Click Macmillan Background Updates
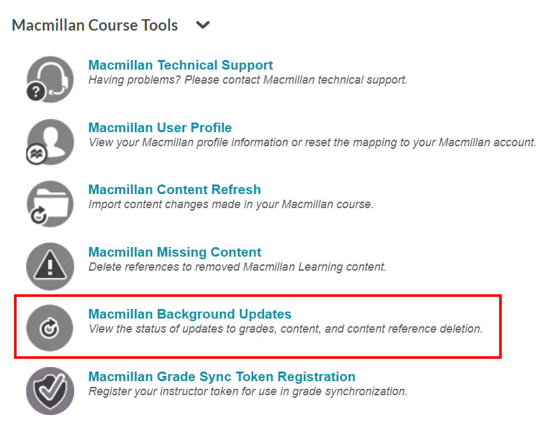This screenshot has height=422, width=556. (189, 314)
